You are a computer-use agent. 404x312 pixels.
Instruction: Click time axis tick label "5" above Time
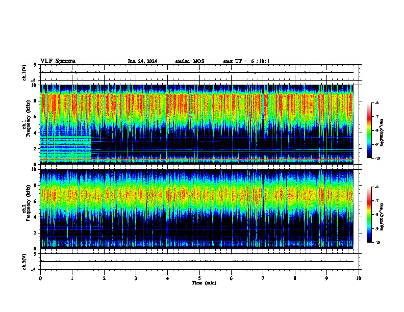[199, 278]
